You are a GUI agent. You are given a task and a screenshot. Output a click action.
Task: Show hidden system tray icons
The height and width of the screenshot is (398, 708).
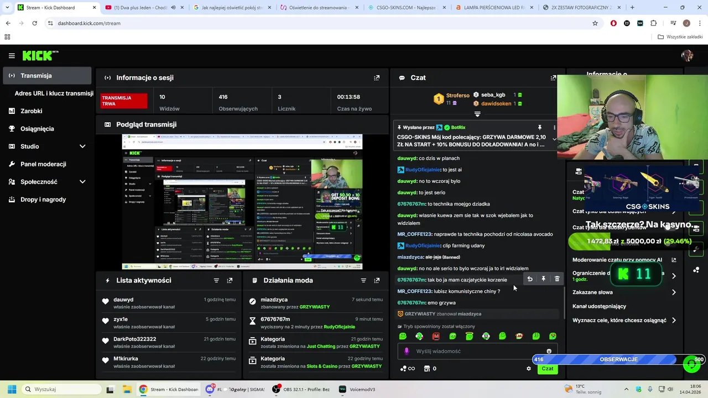pos(626,389)
